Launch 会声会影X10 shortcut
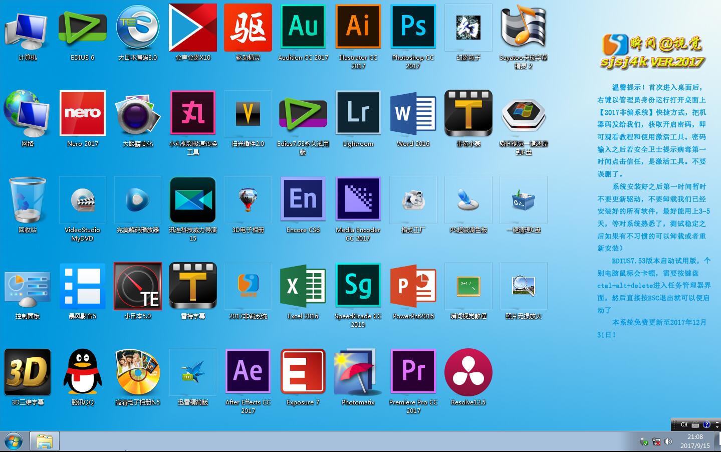The image size is (721, 452). pos(193,28)
